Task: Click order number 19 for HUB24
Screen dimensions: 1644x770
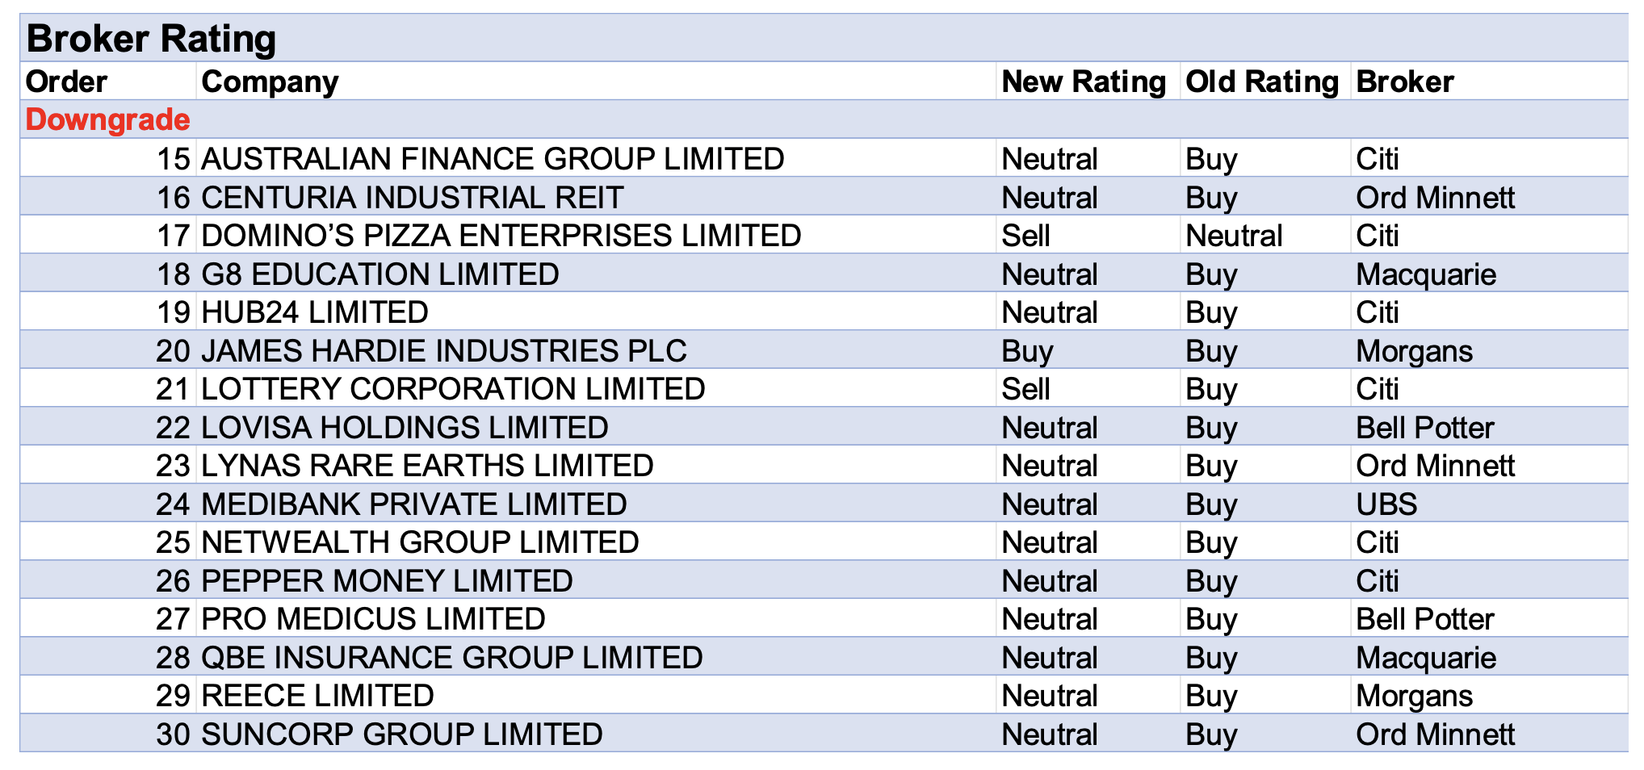Action: pos(173,312)
